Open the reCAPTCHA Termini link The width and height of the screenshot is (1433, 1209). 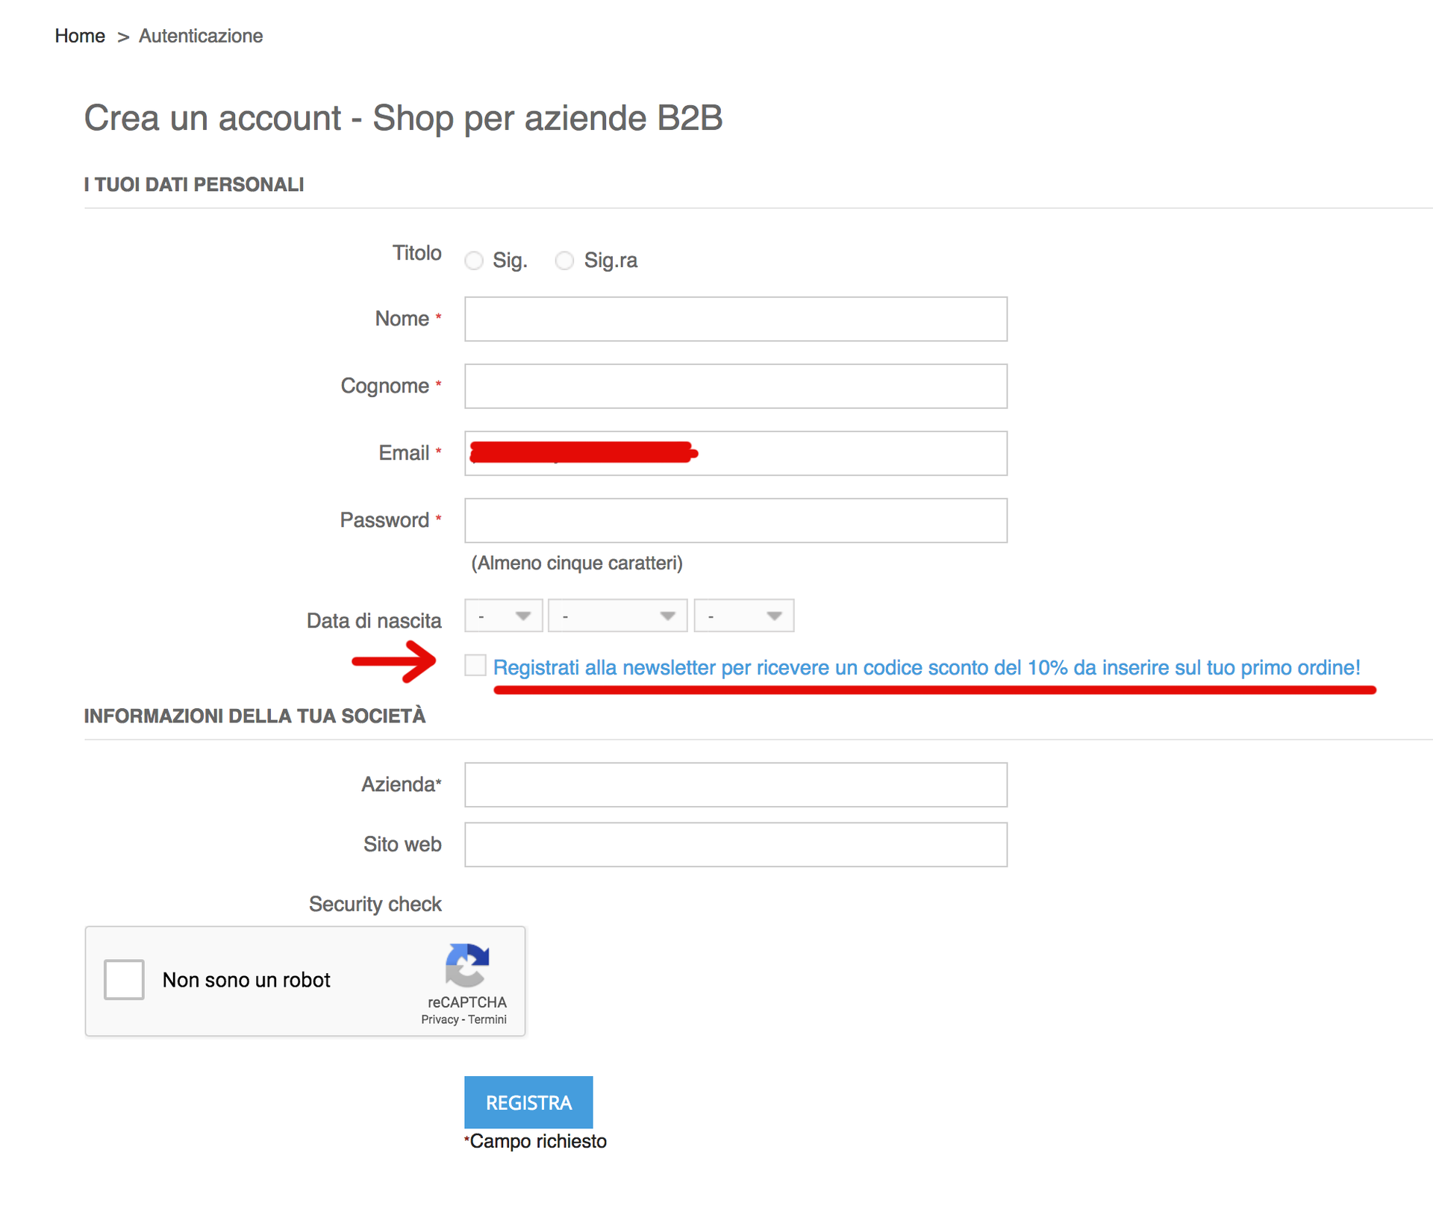[x=487, y=1019]
